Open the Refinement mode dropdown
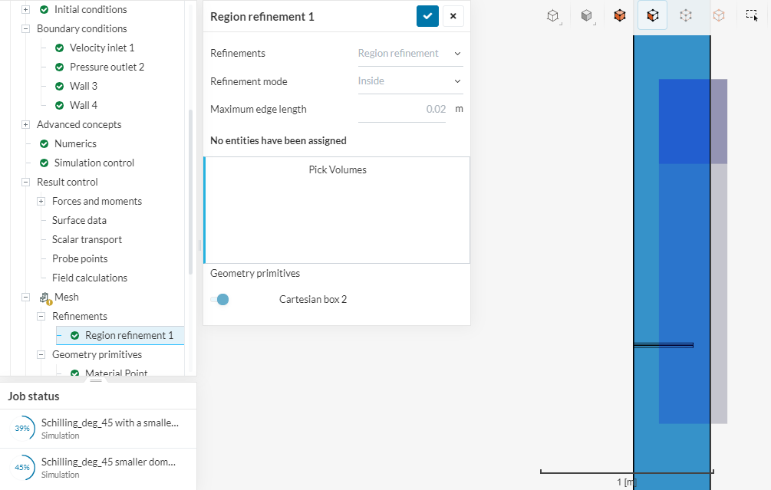 [x=410, y=81]
